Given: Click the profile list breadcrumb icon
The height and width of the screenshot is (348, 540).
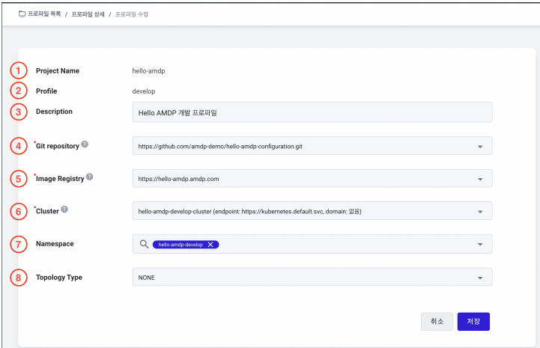Looking at the screenshot, I should click(22, 14).
